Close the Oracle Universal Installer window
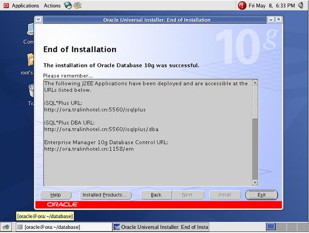Viewport: 309px width, 233px height. coord(278,19)
